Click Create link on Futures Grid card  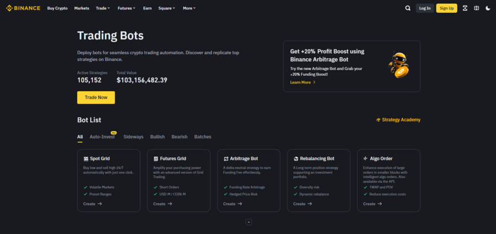[x=163, y=204]
